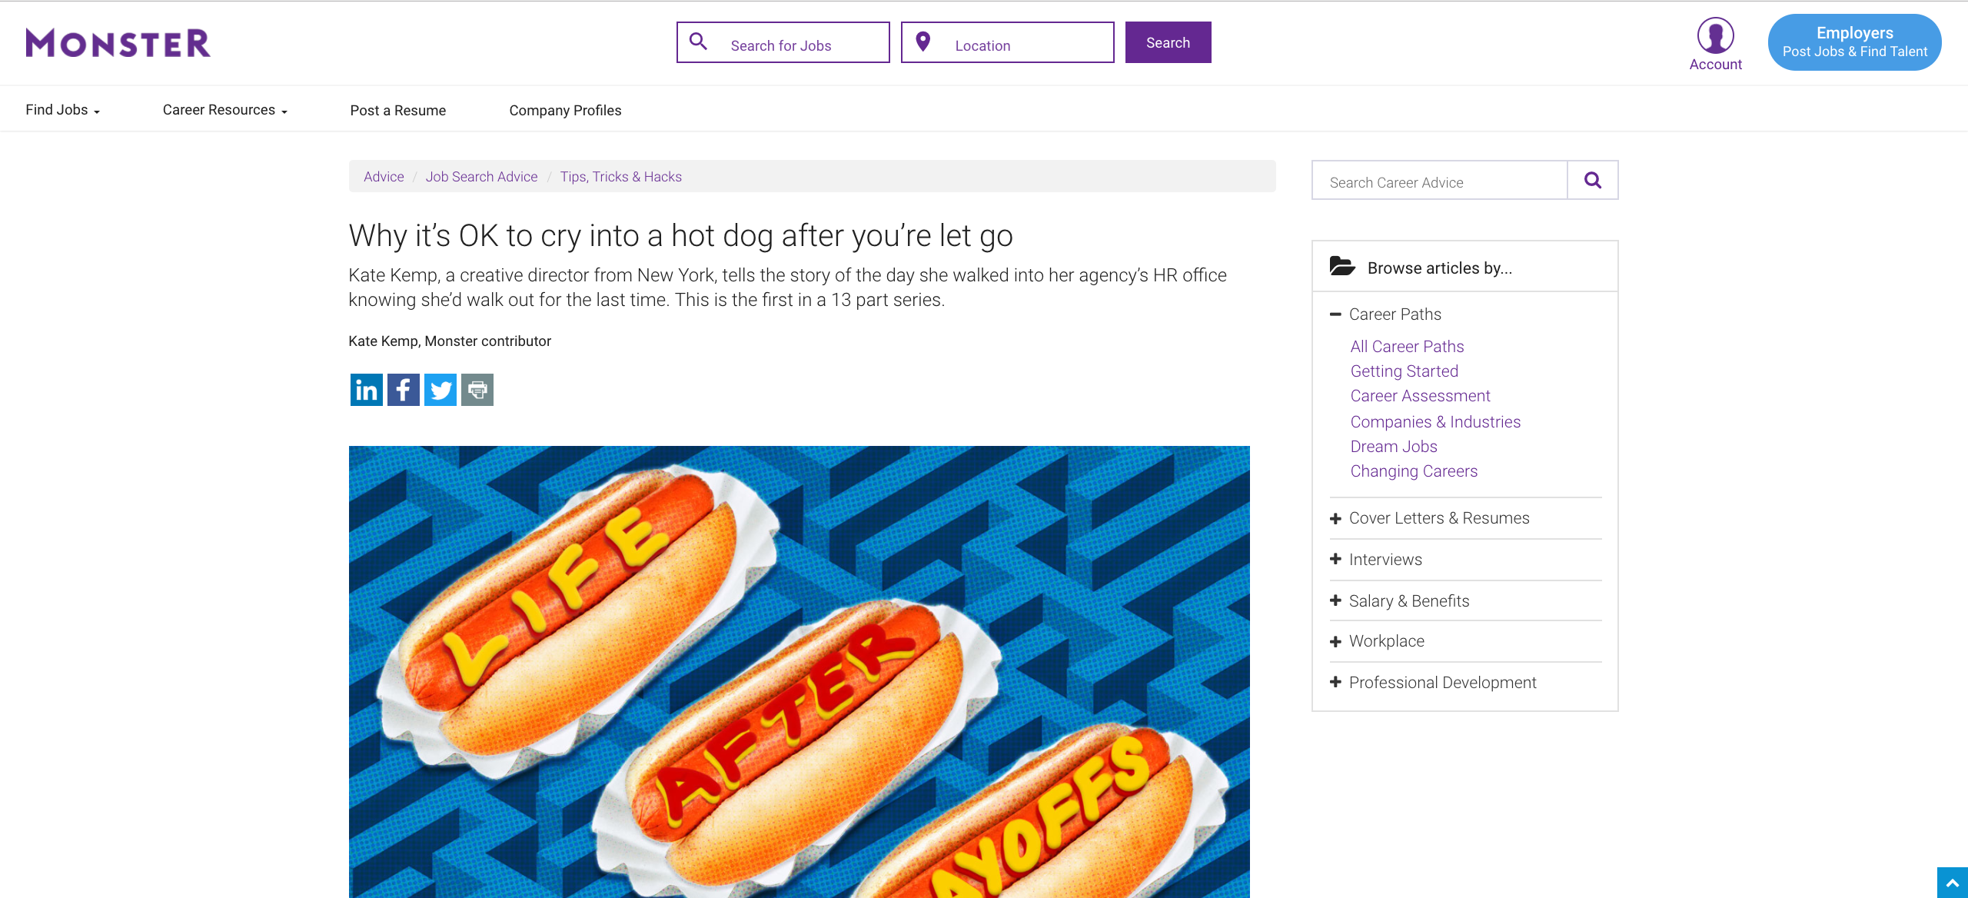Click the Account profile icon
Screen dimensions: 1968x898
click(x=1715, y=36)
